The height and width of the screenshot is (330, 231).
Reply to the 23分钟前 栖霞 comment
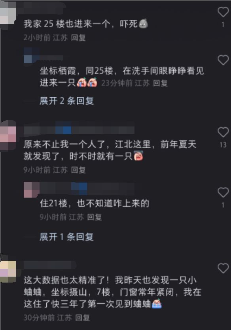click(x=160, y=83)
